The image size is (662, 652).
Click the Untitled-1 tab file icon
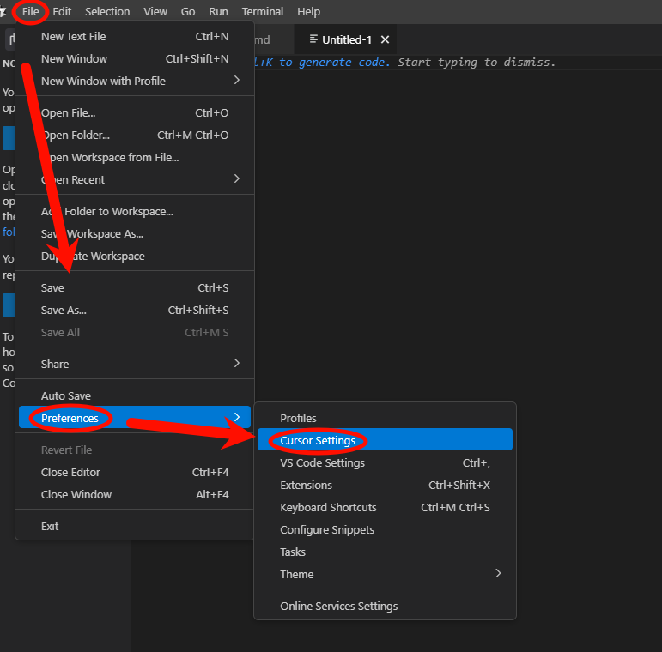coord(313,39)
